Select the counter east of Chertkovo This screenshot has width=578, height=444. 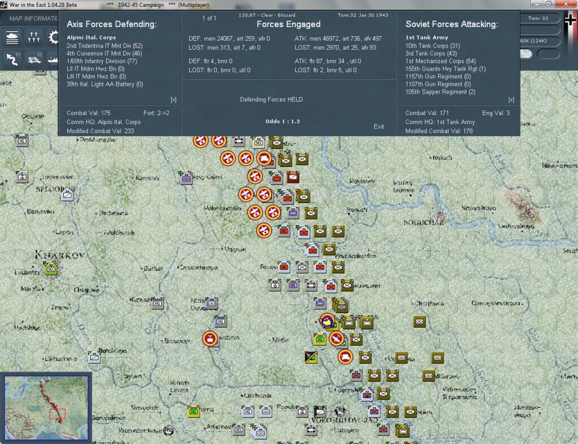pyautogui.click(x=419, y=322)
